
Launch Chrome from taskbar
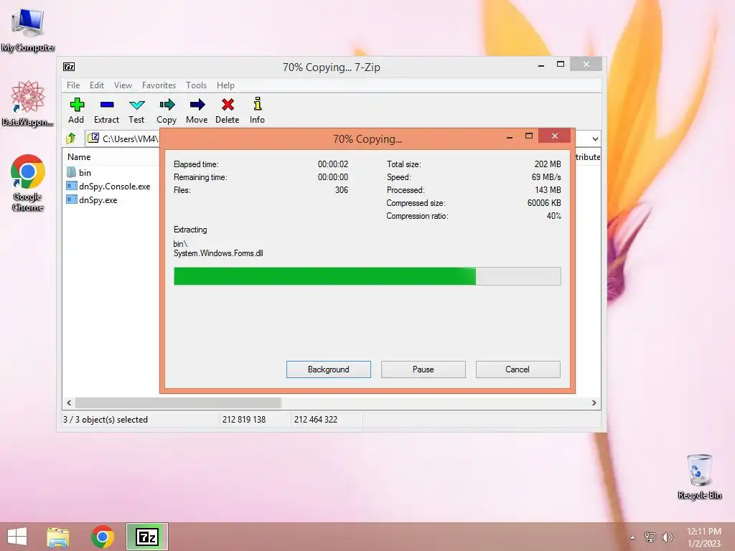pos(103,537)
